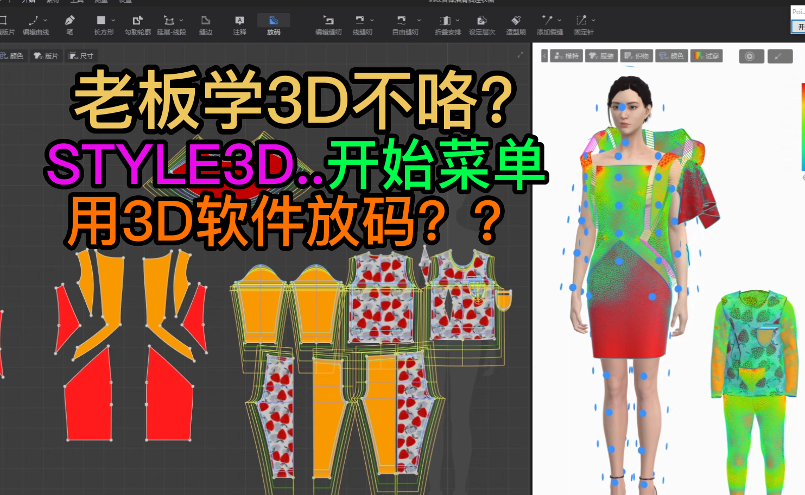805x495 pixels.
Task: Select the 编辑缝纫 edit sewing tool
Action: coord(328,26)
